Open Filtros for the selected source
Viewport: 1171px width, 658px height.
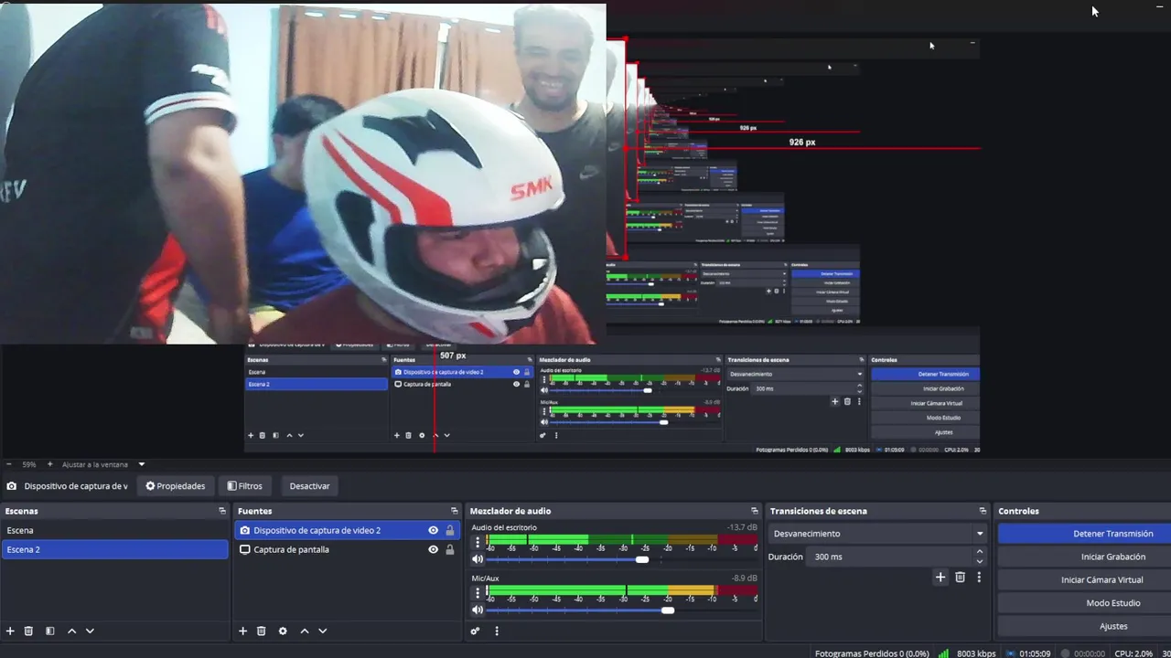coord(244,486)
